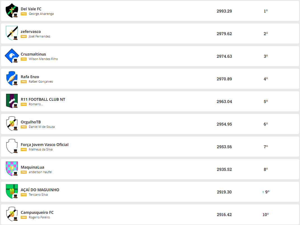Select the Rafa Enzo blue shield crest
300x225 pixels.
pos(12,78)
